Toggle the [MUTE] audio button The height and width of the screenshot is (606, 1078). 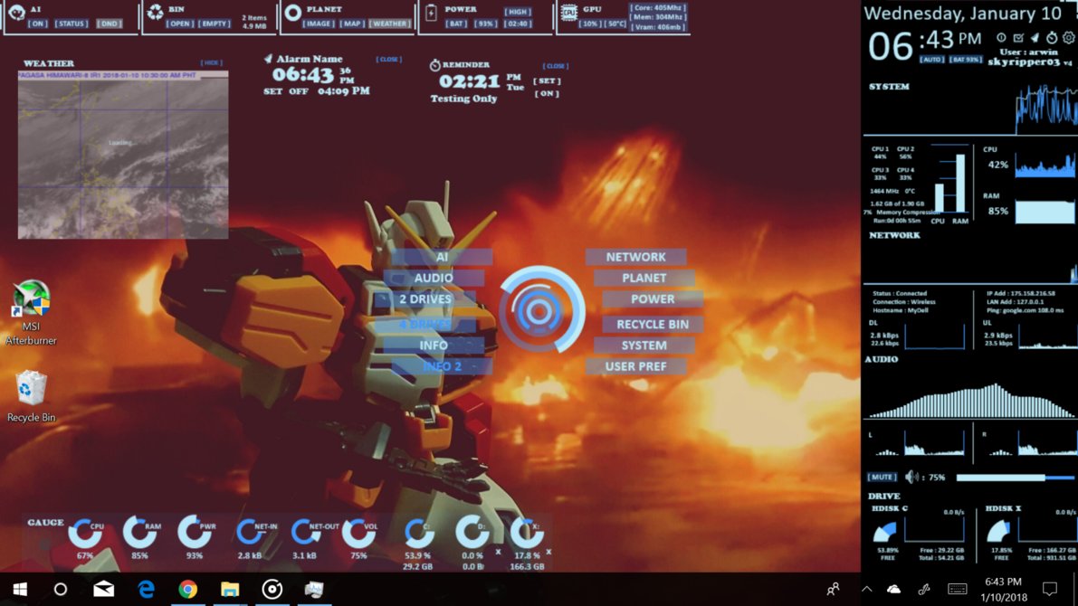tap(882, 477)
